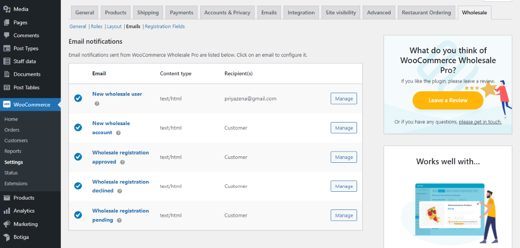Screen dimensions: 520x248
Task: Click the priyazena@gmail.com recipient text
Action: (x=250, y=99)
